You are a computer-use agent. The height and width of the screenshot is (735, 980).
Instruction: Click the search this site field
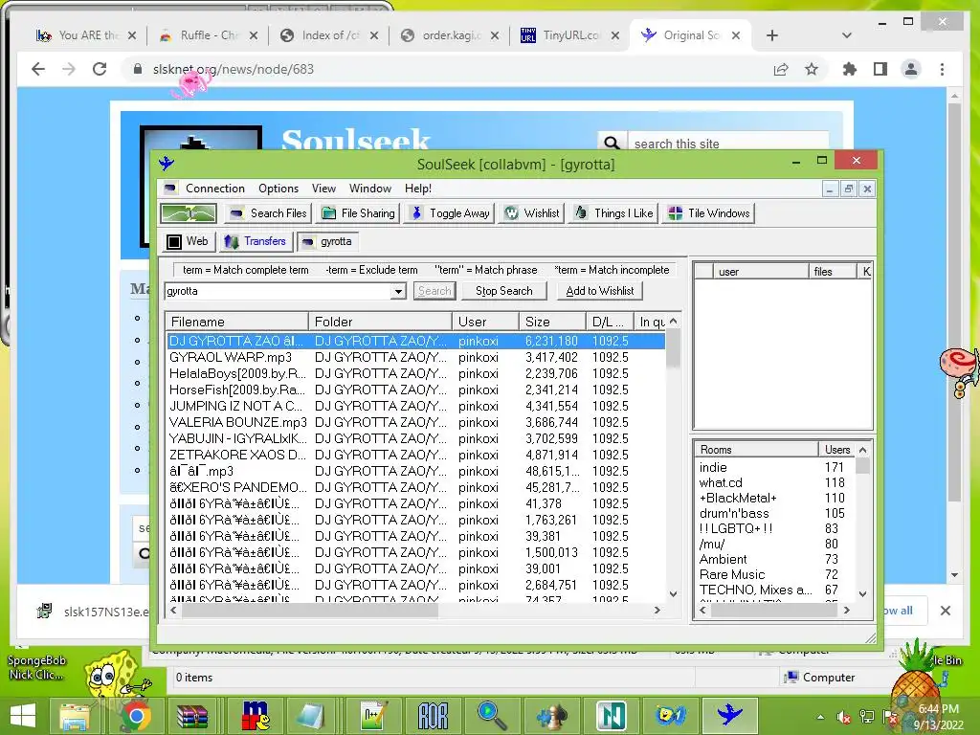point(727,144)
